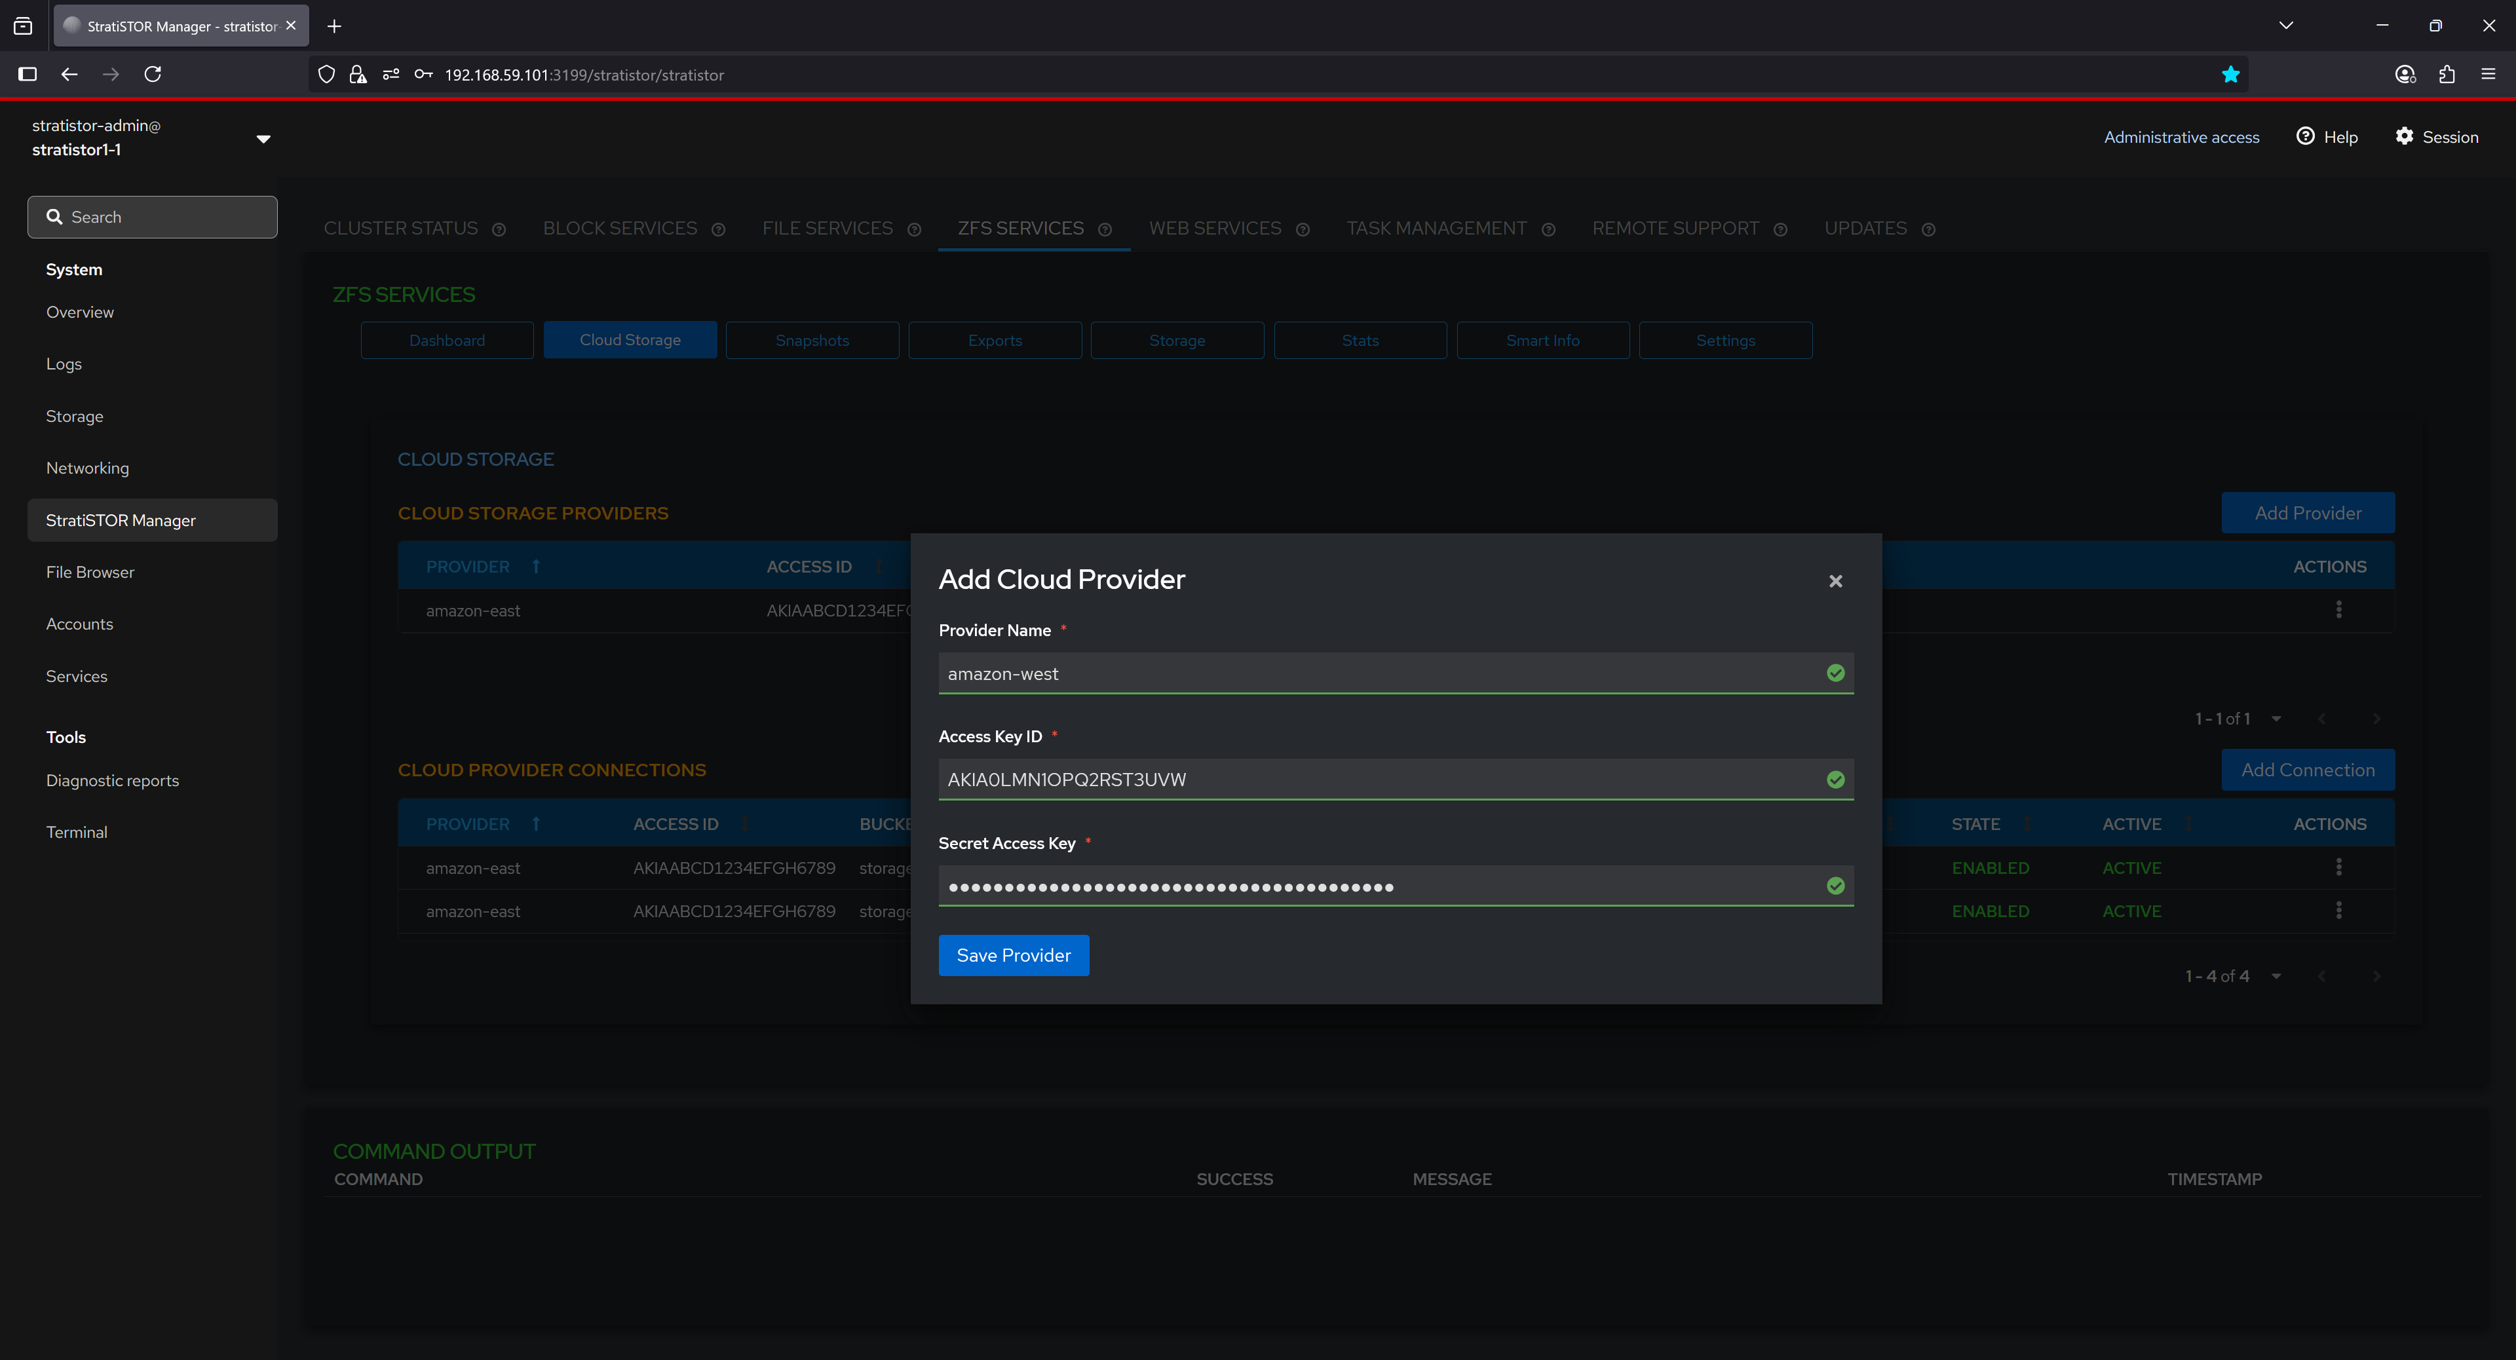
Task: Click the Help question mark icon
Action: click(2305, 137)
